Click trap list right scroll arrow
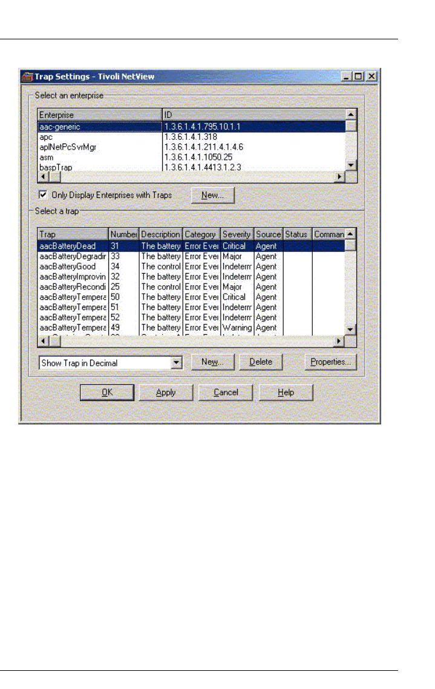Viewport: 435px width, 689px height. coord(339,341)
